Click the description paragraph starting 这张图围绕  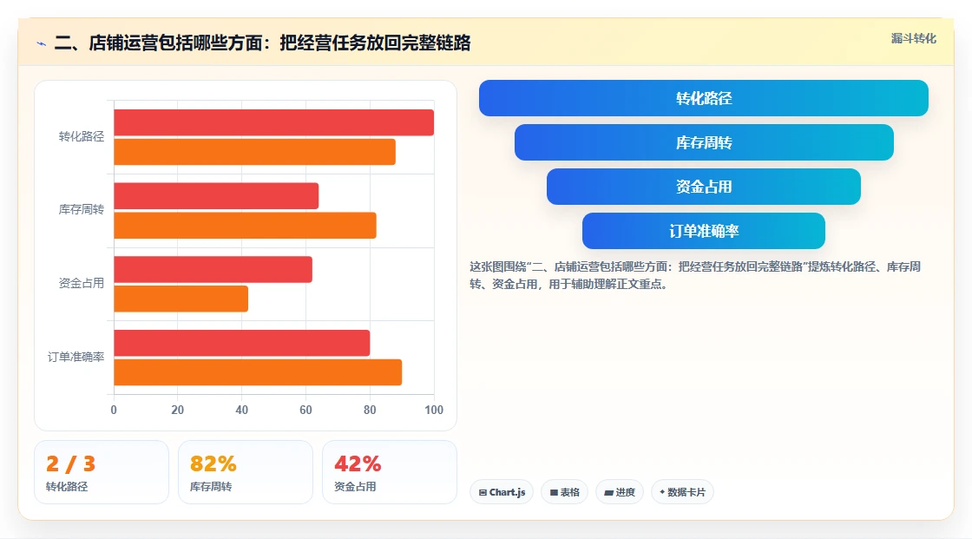695,275
